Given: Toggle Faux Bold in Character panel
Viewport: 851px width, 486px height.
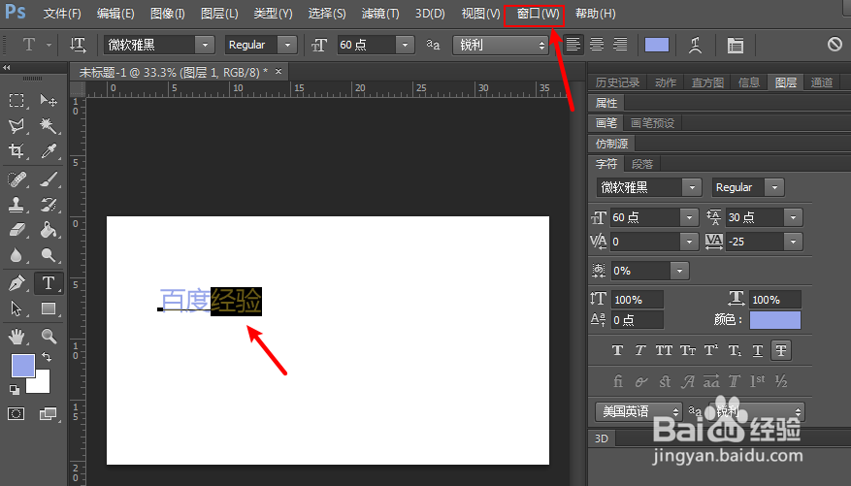Looking at the screenshot, I should point(617,350).
